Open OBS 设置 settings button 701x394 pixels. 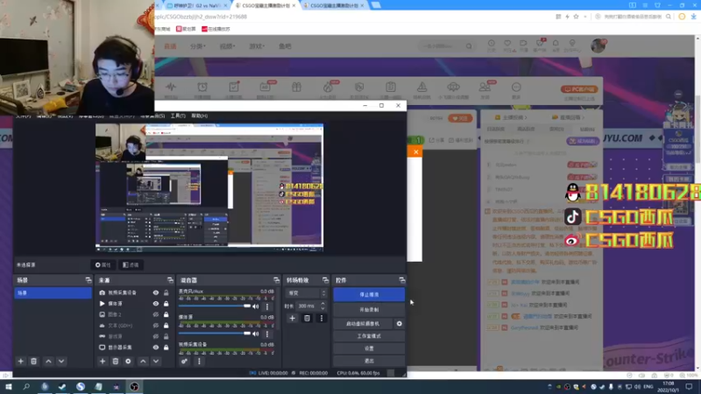pyautogui.click(x=369, y=348)
